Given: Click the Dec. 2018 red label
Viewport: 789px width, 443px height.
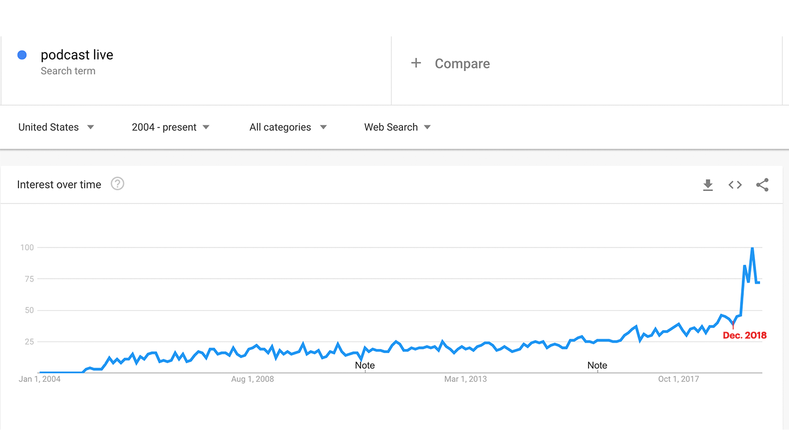Looking at the screenshot, I should pos(745,335).
